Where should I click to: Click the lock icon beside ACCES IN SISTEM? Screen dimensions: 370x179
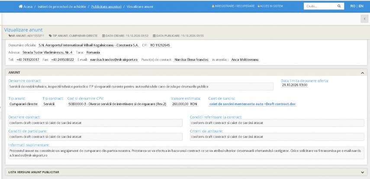pyautogui.click(x=259, y=6)
